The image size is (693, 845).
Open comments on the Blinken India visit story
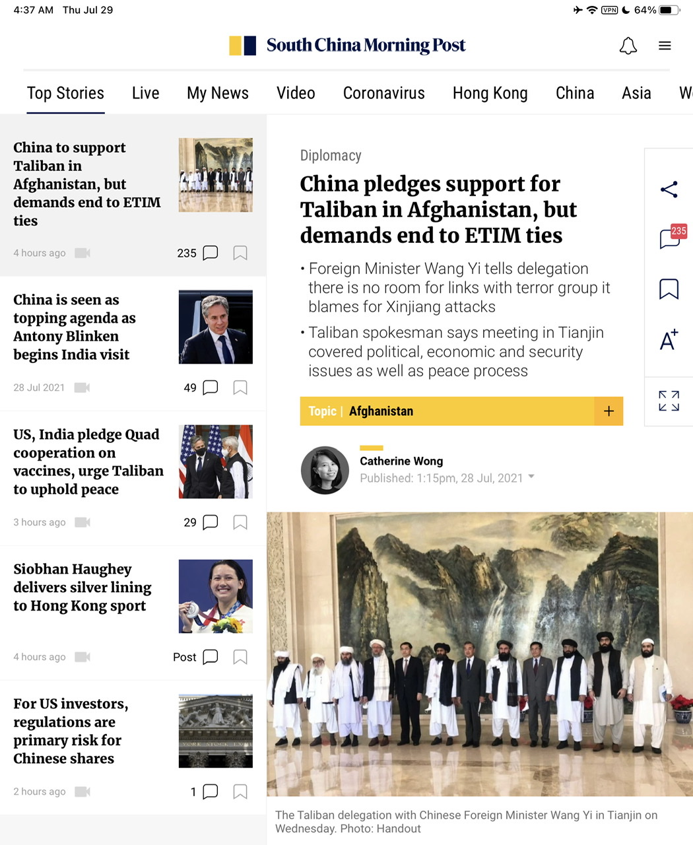coord(210,388)
